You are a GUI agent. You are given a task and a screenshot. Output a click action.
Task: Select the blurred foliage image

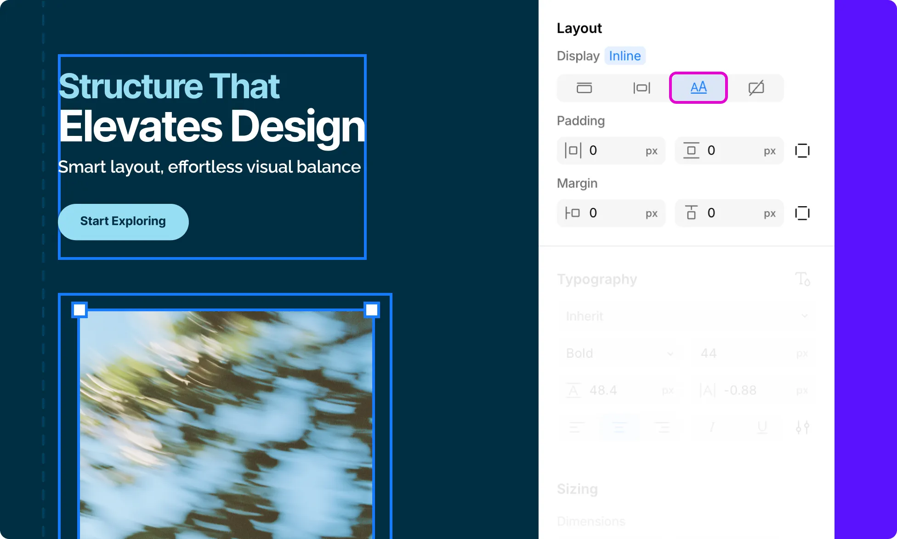[226, 425]
